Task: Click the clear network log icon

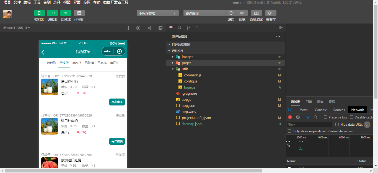Action: [298, 117]
